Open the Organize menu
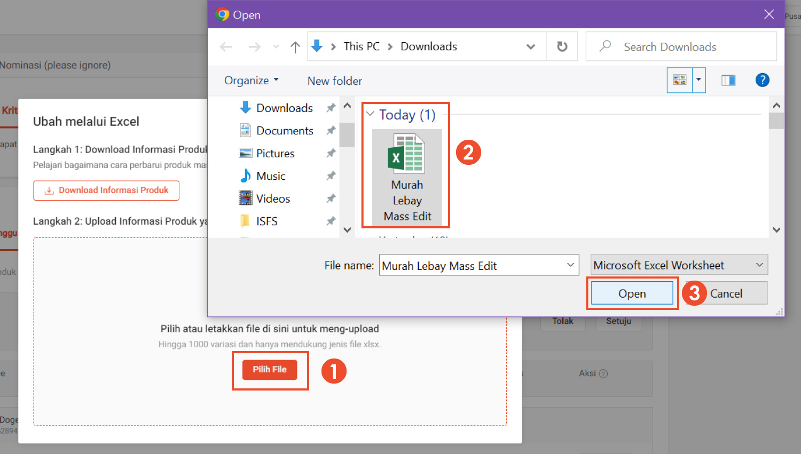The width and height of the screenshot is (801, 454). coord(251,81)
